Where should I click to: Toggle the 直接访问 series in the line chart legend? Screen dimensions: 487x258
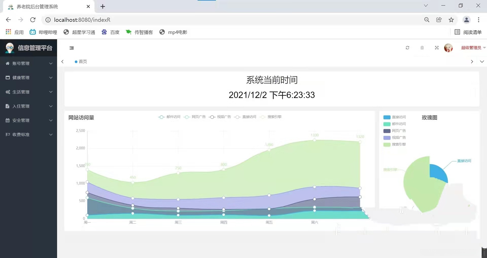click(245, 117)
